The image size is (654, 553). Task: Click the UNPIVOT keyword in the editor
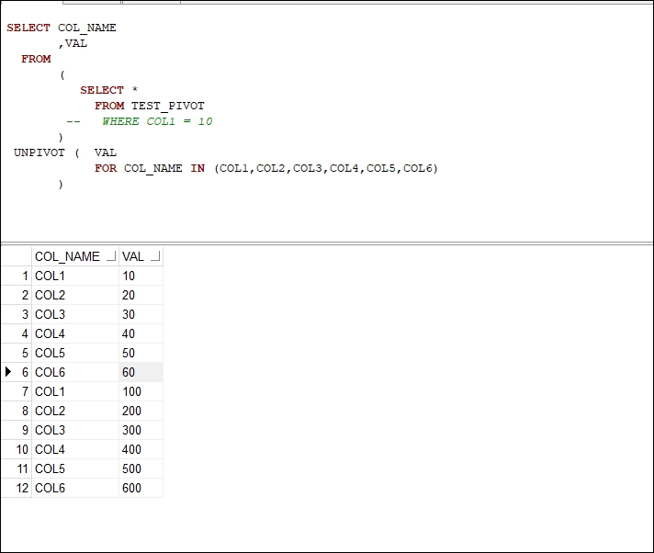point(39,152)
